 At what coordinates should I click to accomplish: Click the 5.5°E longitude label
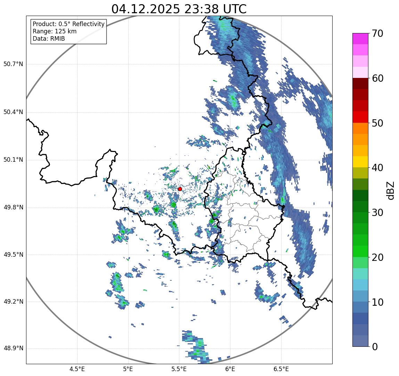[179, 369]
